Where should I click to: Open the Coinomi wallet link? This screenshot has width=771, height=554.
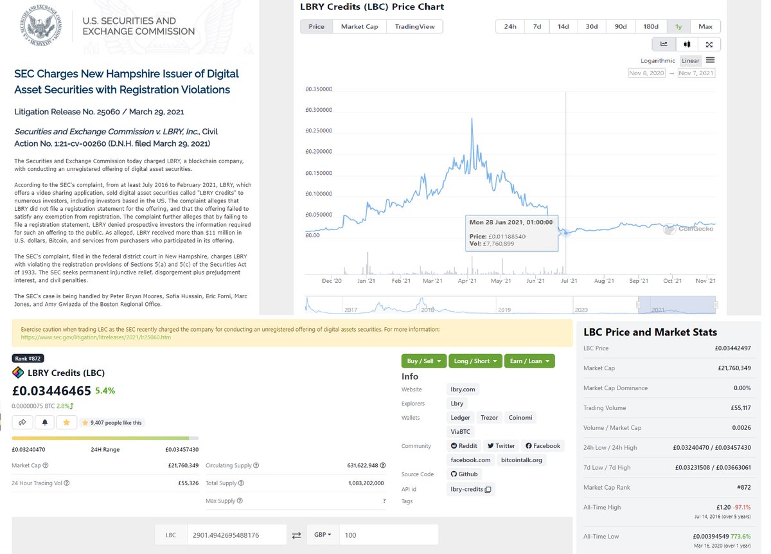pyautogui.click(x=520, y=418)
